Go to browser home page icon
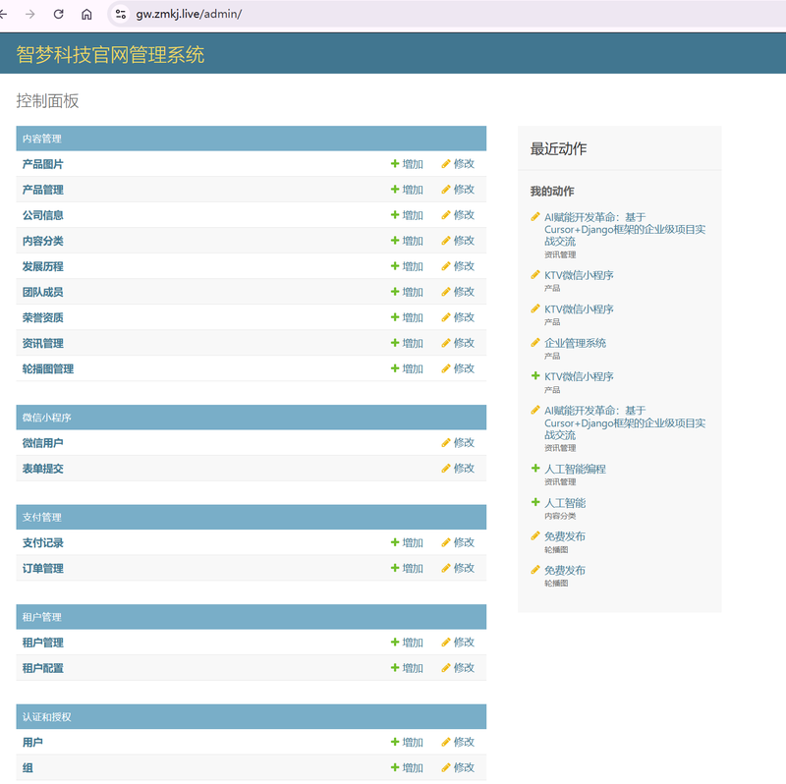The width and height of the screenshot is (786, 784). click(x=86, y=14)
